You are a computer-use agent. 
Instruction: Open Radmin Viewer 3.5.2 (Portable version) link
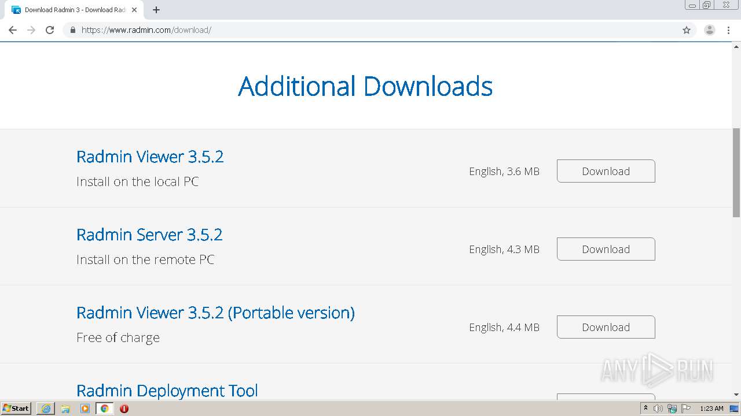click(215, 313)
